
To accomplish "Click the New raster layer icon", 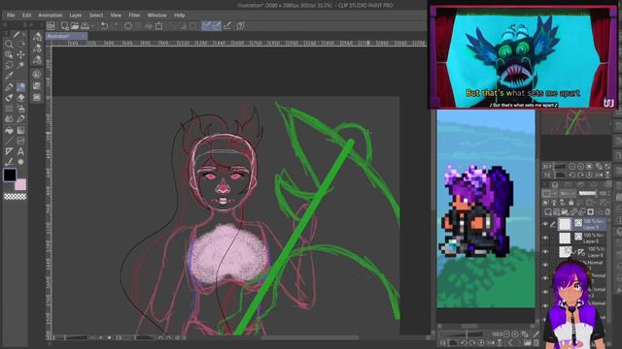I will click(548, 212).
